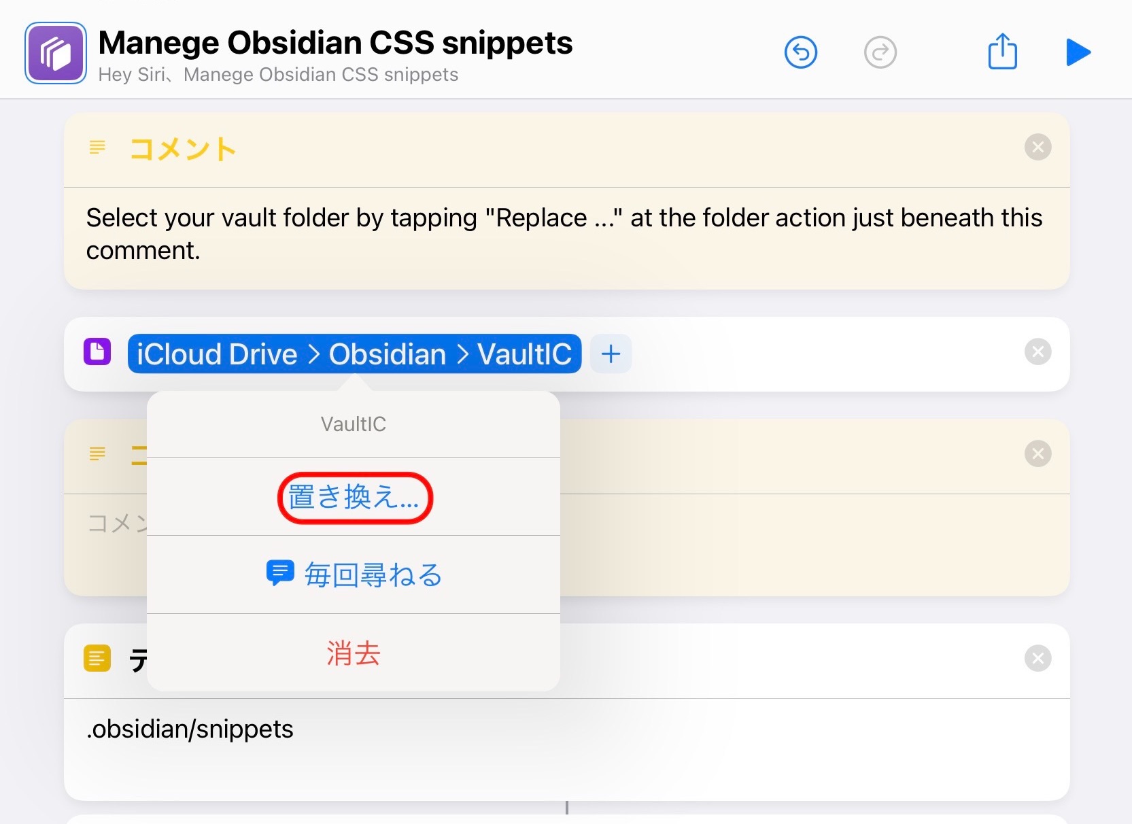Add another folder with the plus button
The width and height of the screenshot is (1132, 824).
pos(610,354)
